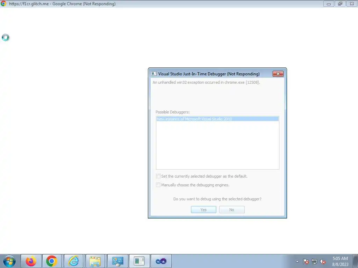Open the Visual Studio infinity icon in taskbar

pyautogui.click(x=161, y=261)
